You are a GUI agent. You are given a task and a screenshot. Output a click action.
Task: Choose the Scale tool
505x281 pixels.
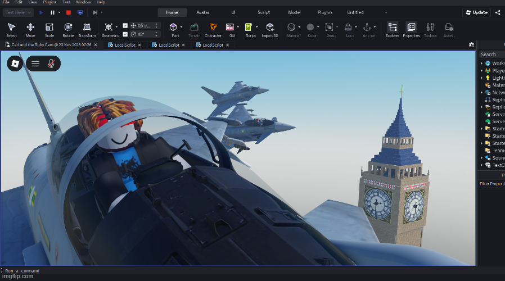coord(49,29)
